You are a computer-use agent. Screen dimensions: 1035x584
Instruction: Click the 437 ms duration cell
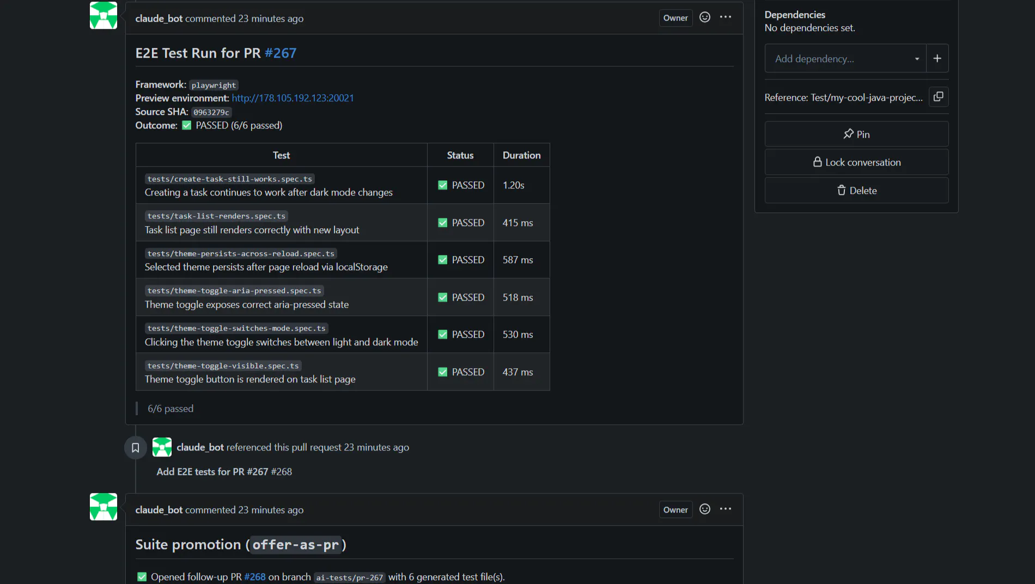[521, 372]
